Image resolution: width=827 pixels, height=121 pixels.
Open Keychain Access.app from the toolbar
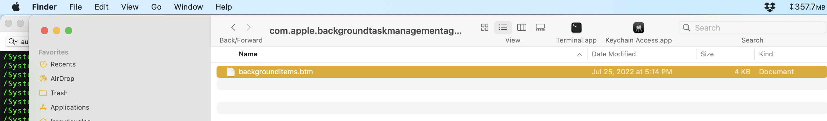tap(638, 28)
